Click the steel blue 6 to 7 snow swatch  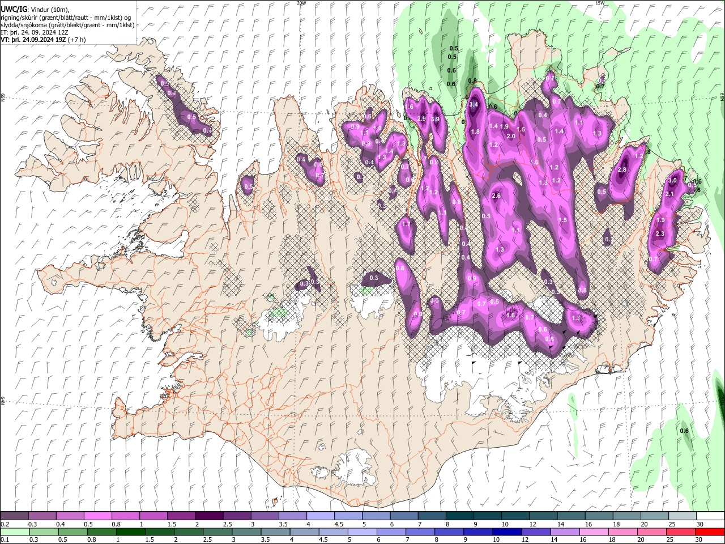point(404,516)
